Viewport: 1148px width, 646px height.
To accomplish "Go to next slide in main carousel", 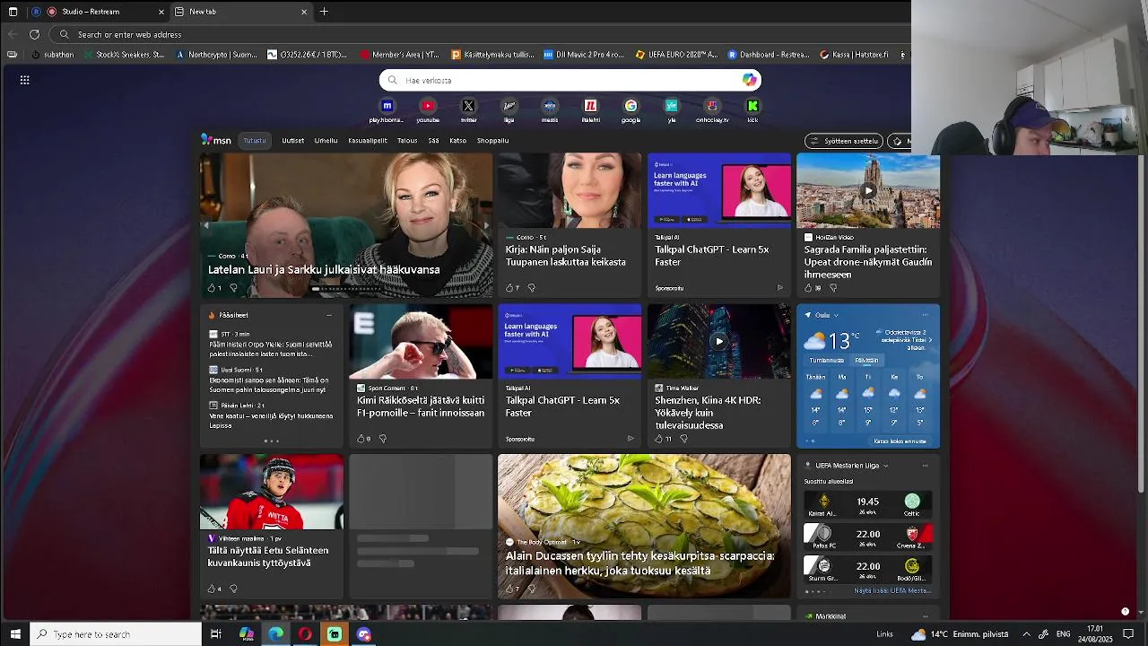I will (486, 225).
